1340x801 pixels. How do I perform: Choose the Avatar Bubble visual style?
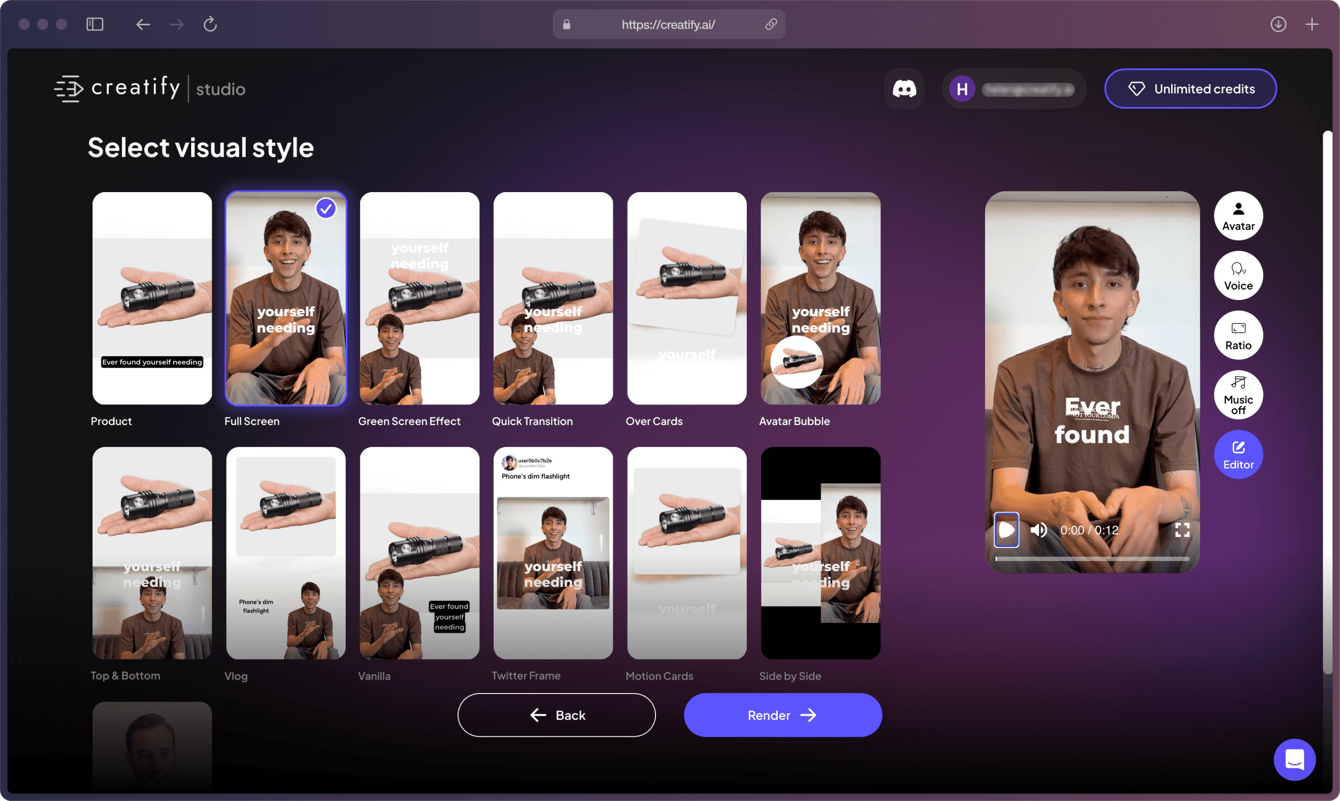820,298
